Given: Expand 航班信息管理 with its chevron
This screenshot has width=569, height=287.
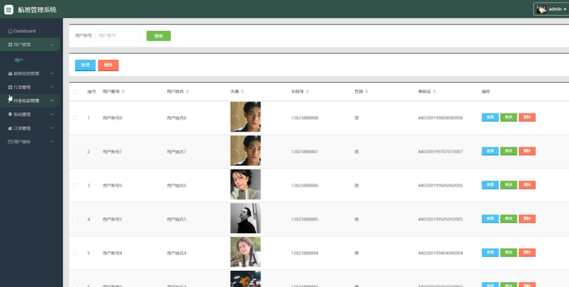Looking at the screenshot, I should coord(52,74).
